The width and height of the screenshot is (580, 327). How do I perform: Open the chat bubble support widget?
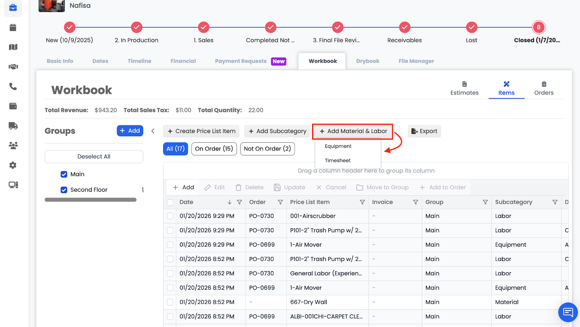coord(568,312)
